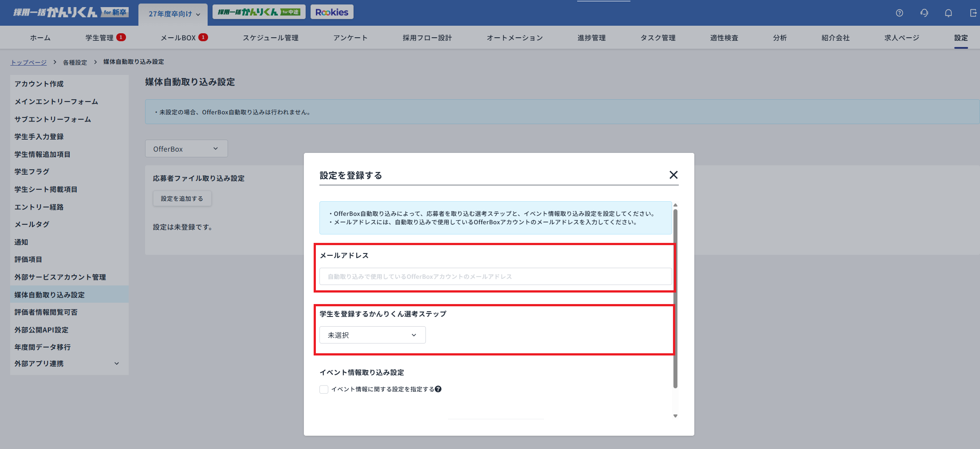Open かんりくん for中途 via its green logo
Screen dimensions: 980x449
pyautogui.click(x=259, y=12)
